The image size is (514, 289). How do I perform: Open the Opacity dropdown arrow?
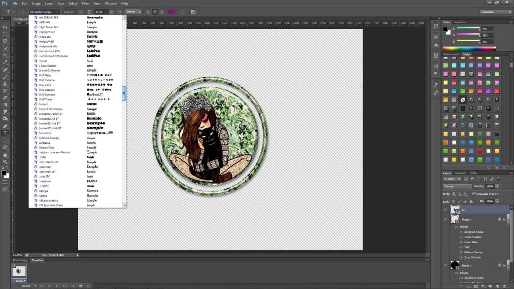[497, 186]
